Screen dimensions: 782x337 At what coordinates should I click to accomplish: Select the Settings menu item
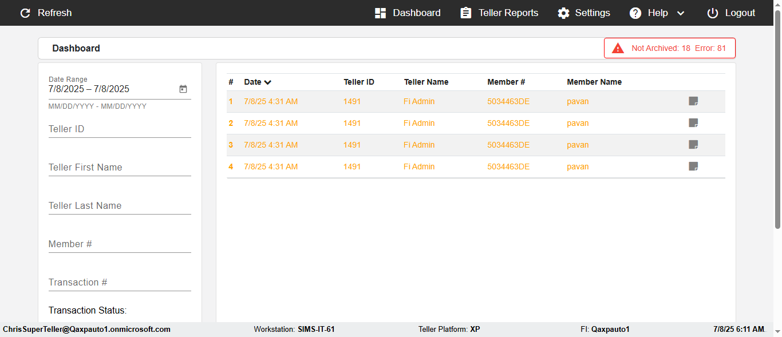(584, 13)
